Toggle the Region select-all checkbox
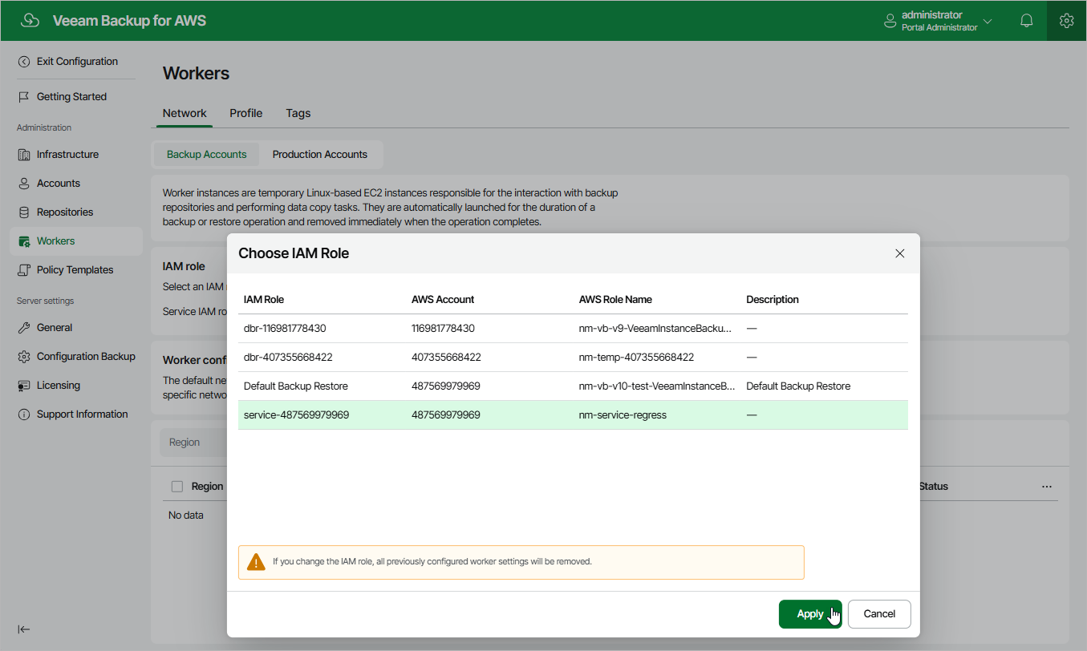 tap(177, 487)
